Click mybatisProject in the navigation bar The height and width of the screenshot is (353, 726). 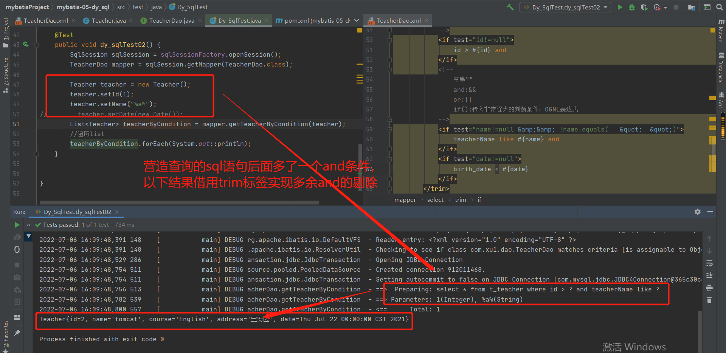27,7
